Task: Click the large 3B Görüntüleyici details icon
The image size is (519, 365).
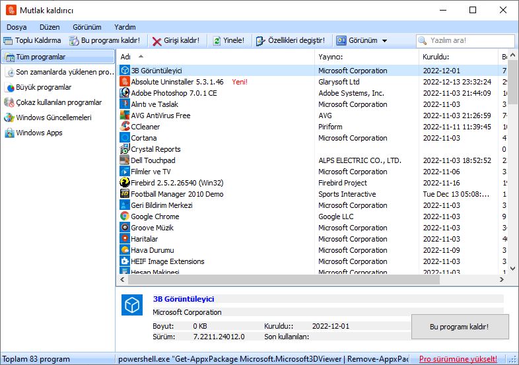Action: pos(132,305)
